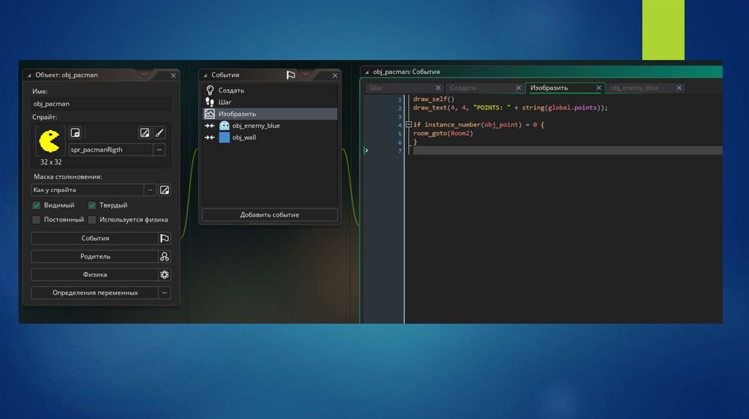Open the collision mask selector menu
Screen dimensions: 749x419
pos(150,190)
